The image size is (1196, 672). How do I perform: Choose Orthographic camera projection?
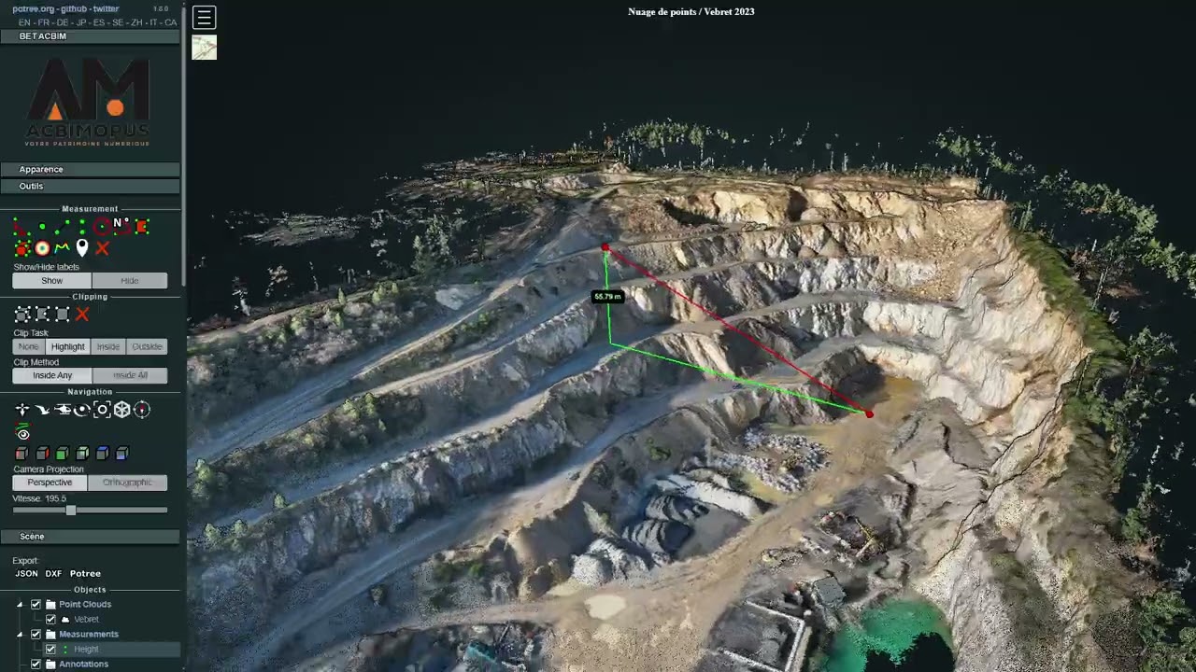[127, 483]
